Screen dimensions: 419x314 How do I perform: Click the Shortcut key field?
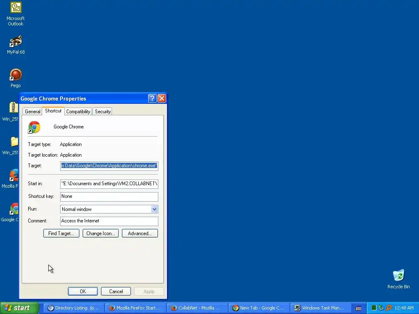[x=109, y=197]
